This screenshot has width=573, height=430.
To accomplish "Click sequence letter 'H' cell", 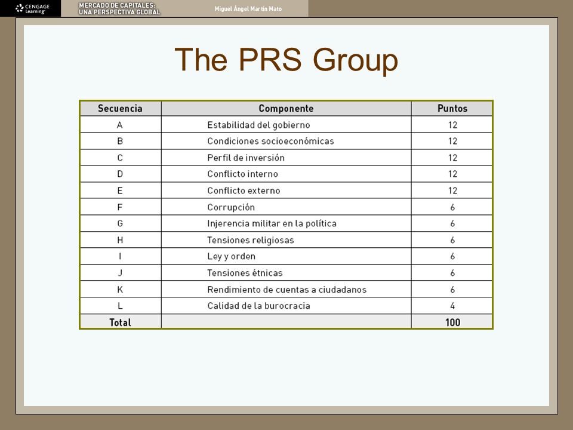I will (x=120, y=240).
